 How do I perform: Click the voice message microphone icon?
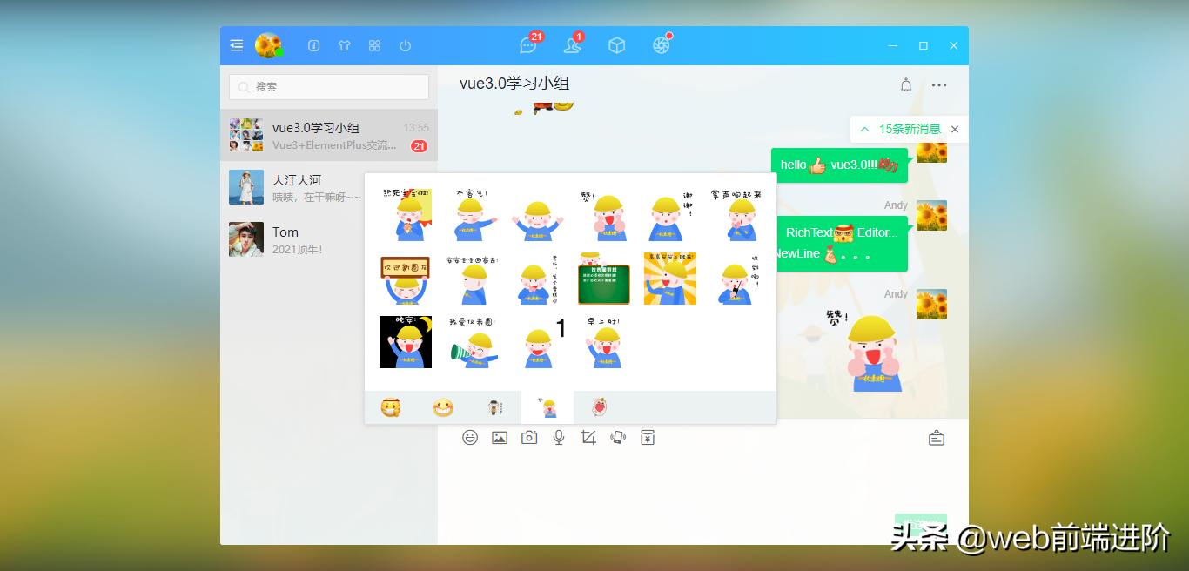tap(558, 438)
